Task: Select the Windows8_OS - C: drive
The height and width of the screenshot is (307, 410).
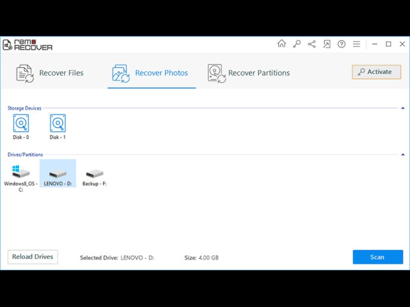Action: 21,178
